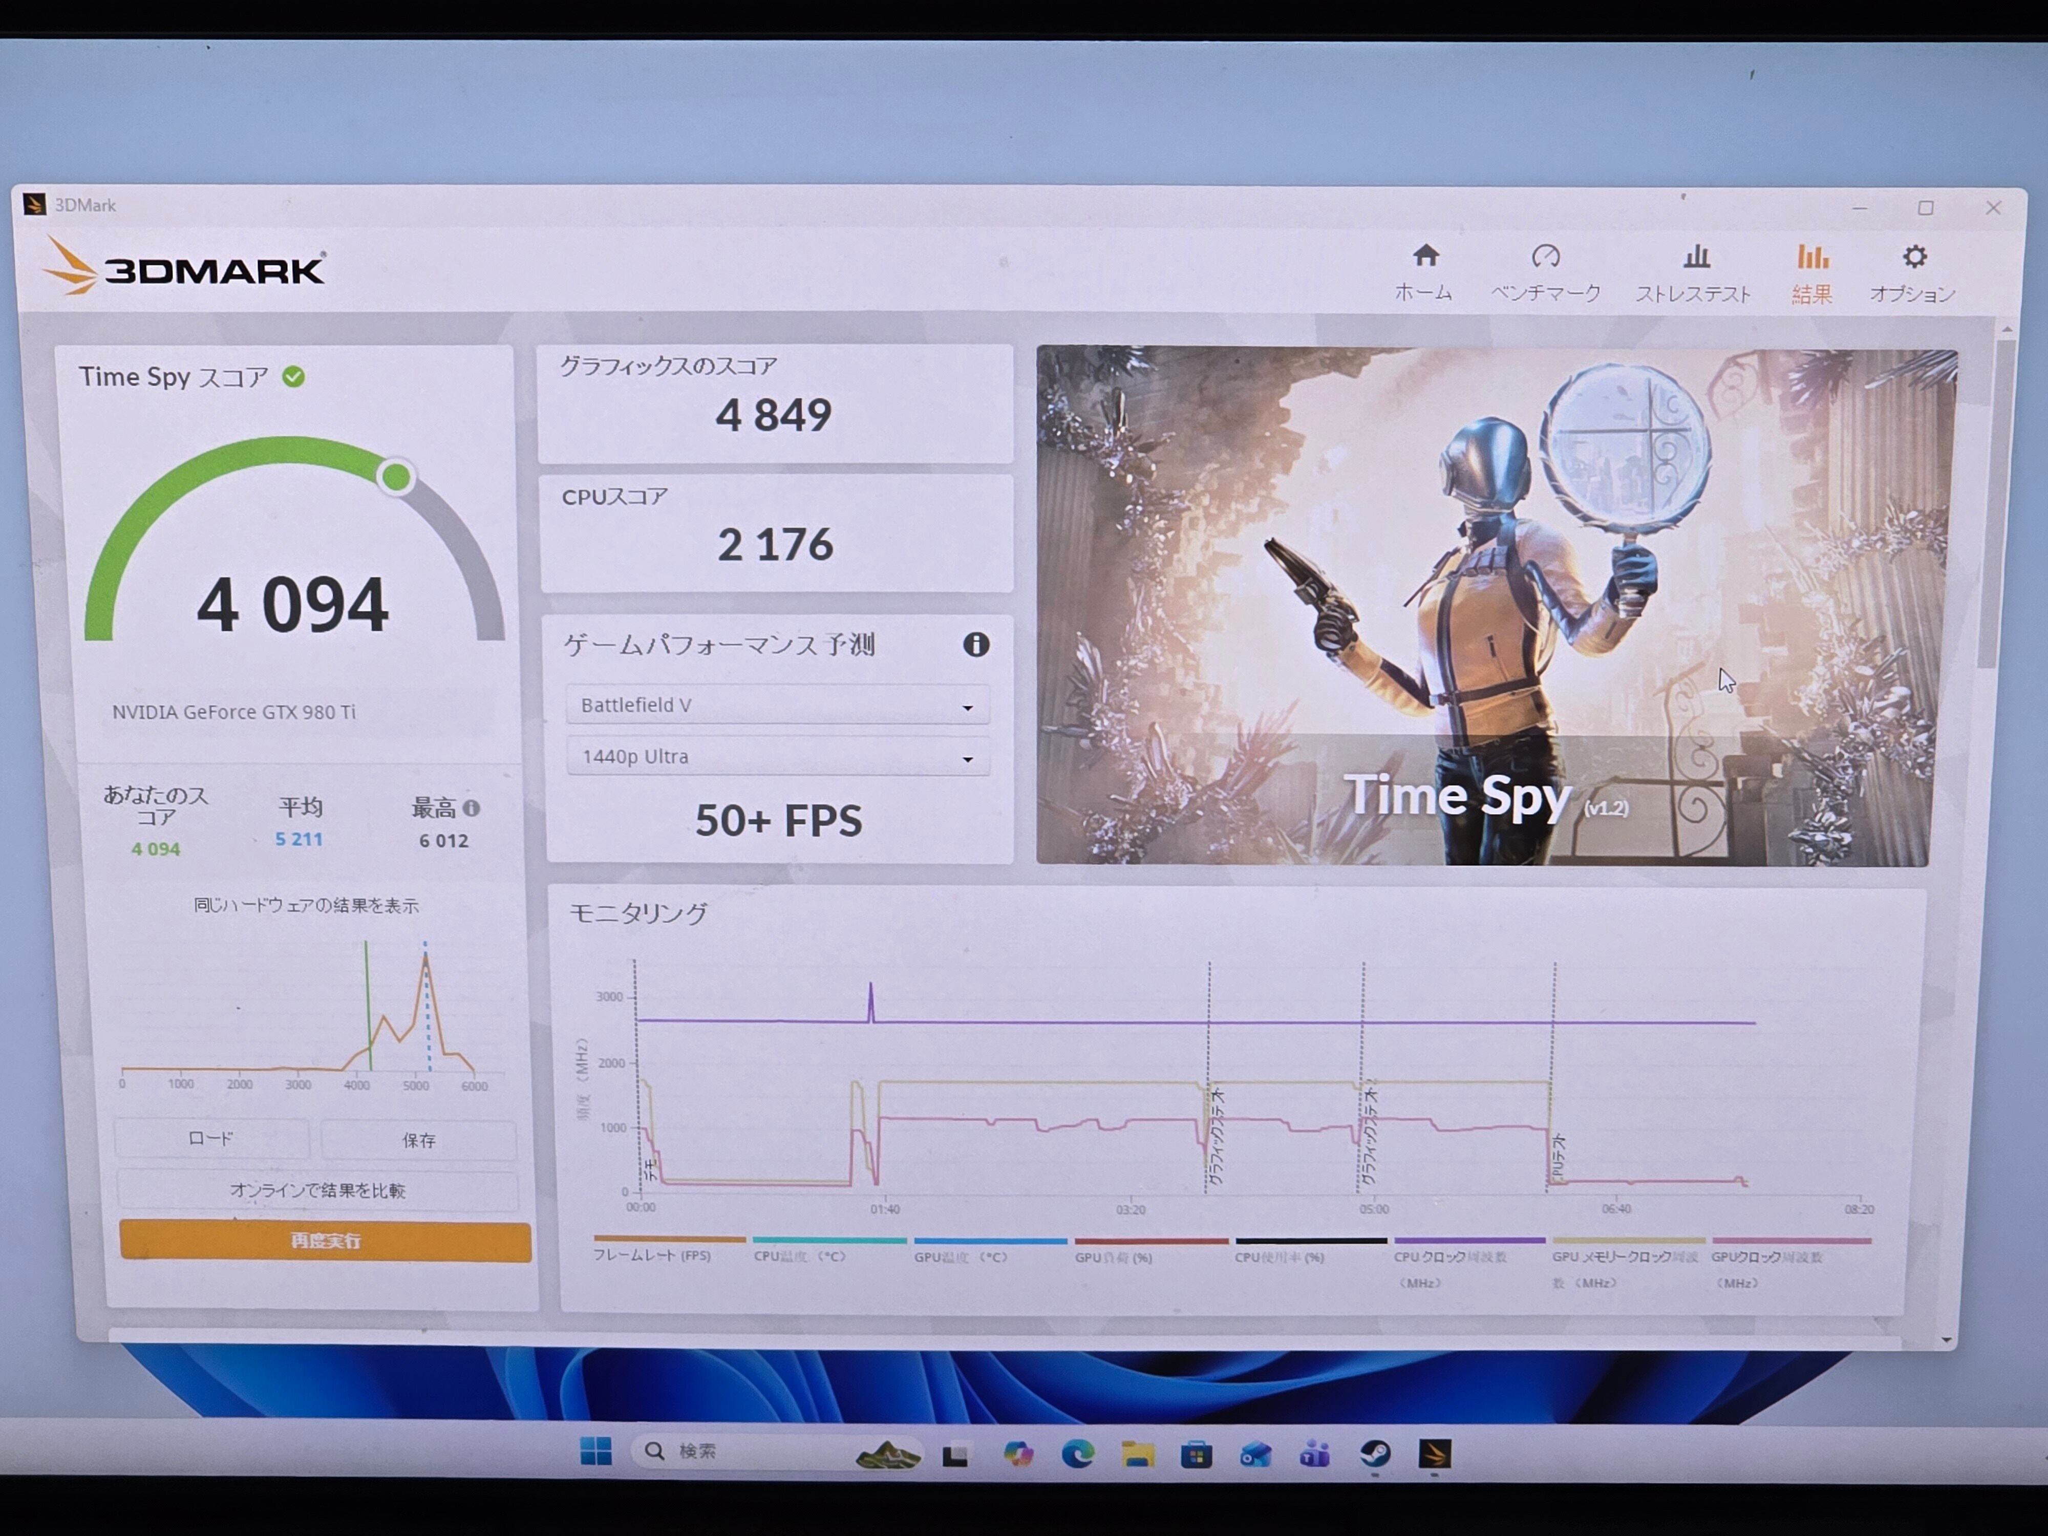This screenshot has height=1536, width=2048.
Task: Click the scroll down arrow at bottom right
Action: (1946, 1340)
